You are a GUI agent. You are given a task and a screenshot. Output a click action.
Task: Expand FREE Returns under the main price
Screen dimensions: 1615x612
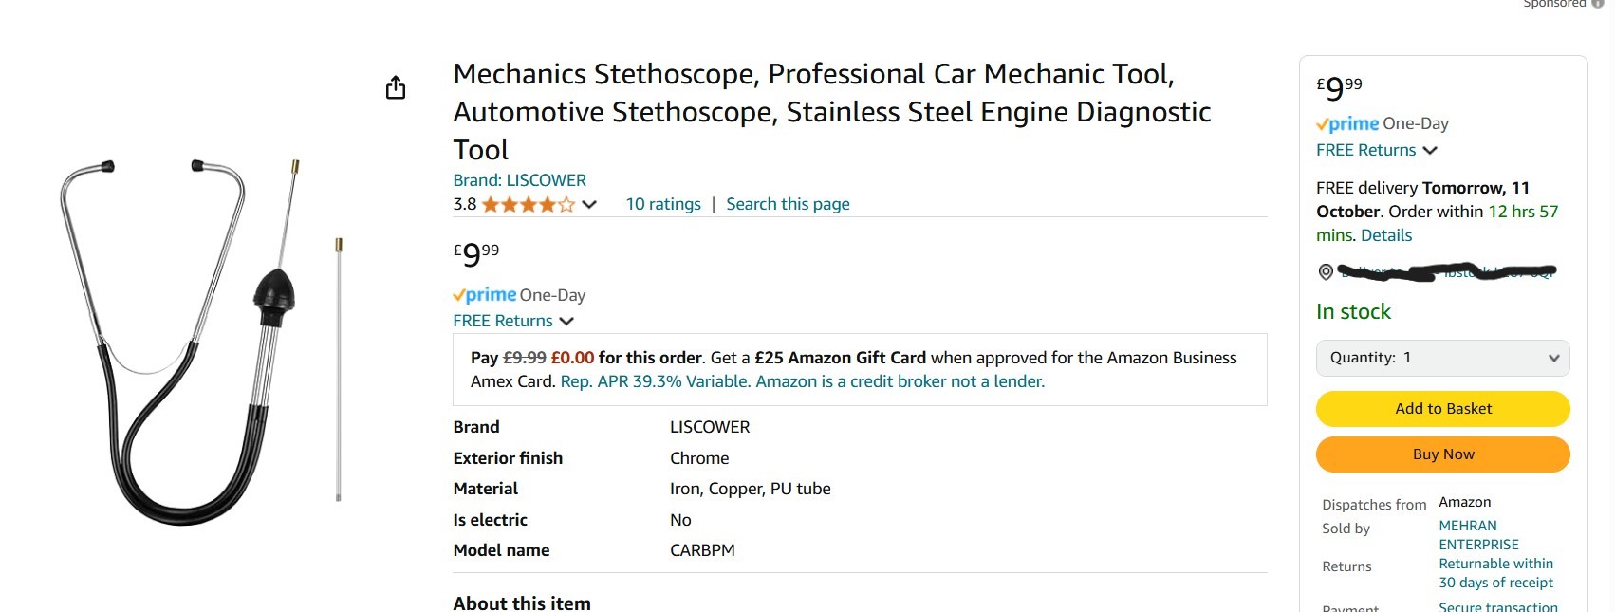[x=512, y=321]
